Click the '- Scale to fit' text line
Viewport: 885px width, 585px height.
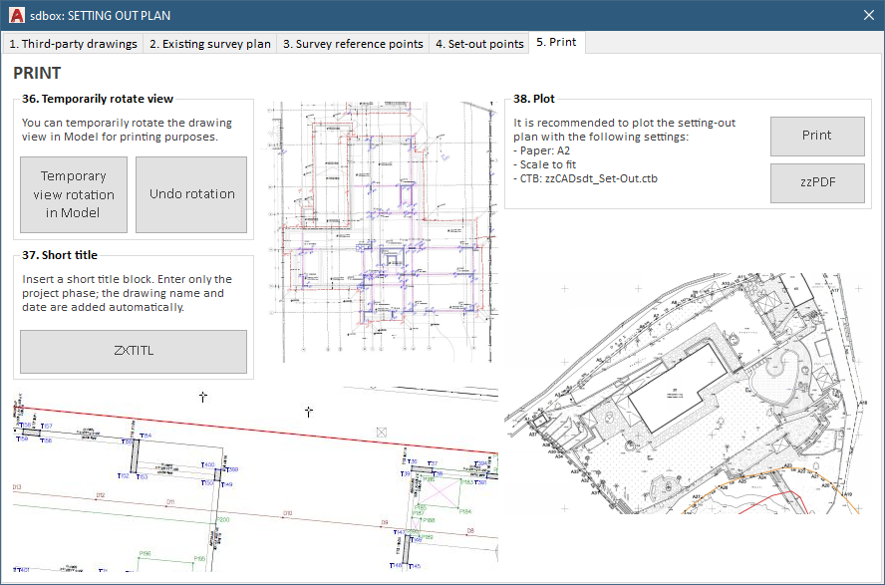pos(545,164)
